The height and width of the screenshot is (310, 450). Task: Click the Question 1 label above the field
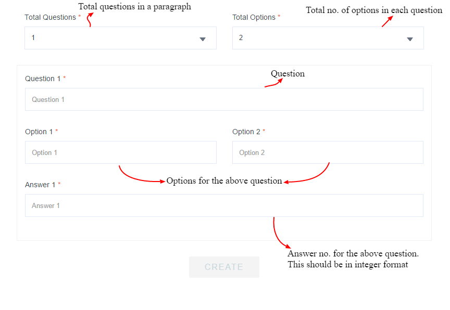pyautogui.click(x=43, y=79)
